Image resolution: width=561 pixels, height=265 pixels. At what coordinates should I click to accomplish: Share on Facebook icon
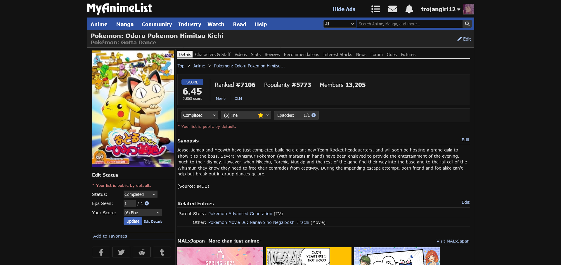coord(101,252)
